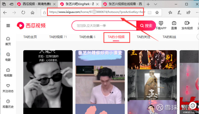Select TA的小视频 tab

pyautogui.click(x=116, y=37)
